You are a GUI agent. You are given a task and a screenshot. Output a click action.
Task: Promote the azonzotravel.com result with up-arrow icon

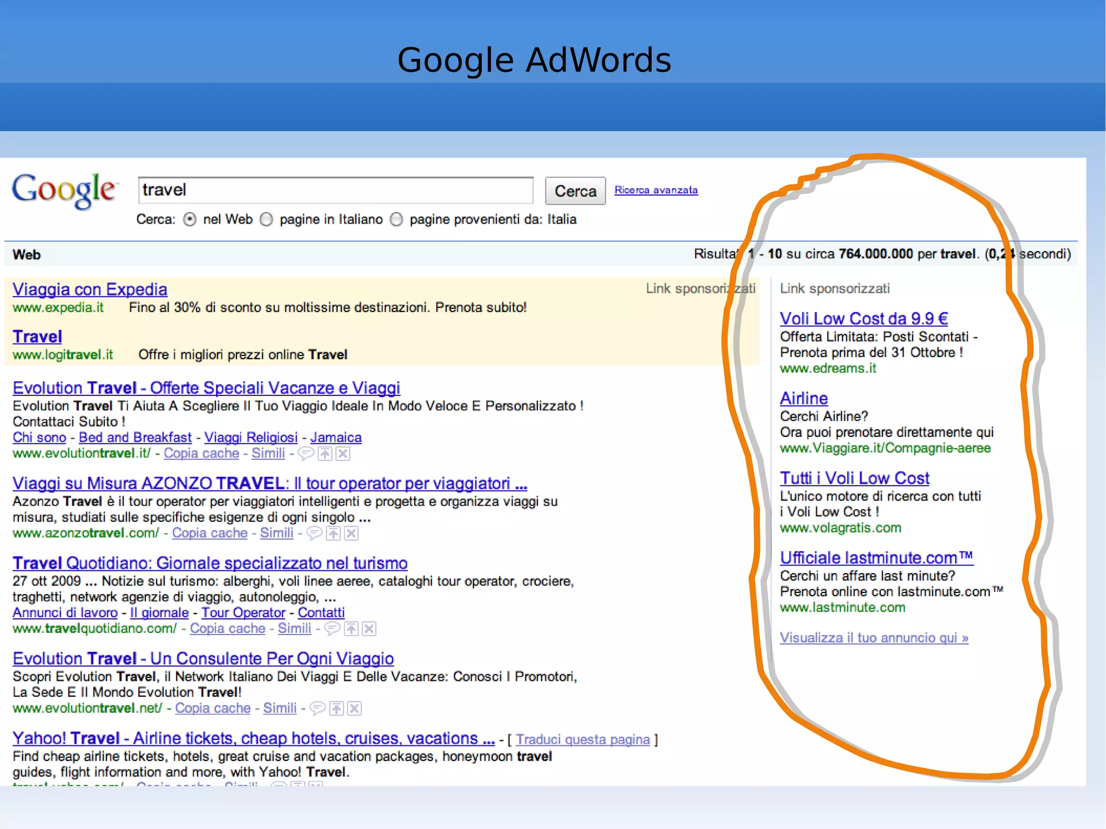334,534
